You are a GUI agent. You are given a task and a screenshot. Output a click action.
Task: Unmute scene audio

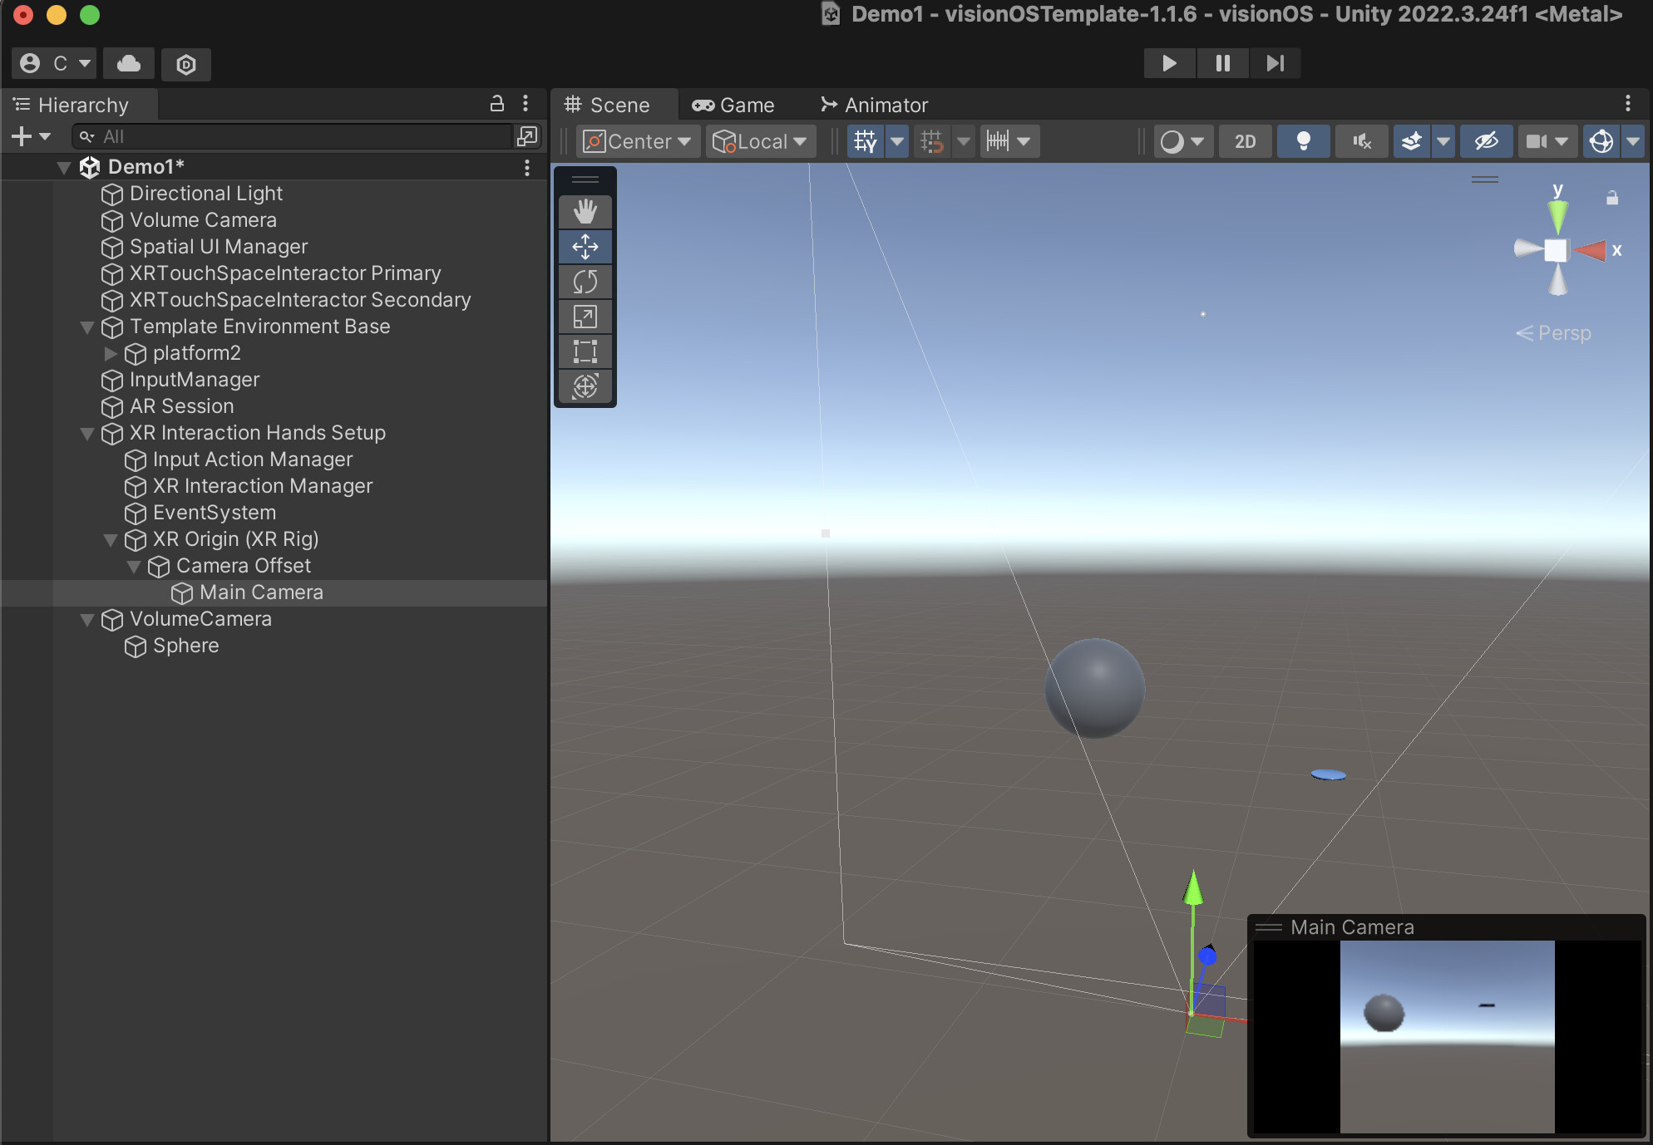tap(1361, 141)
